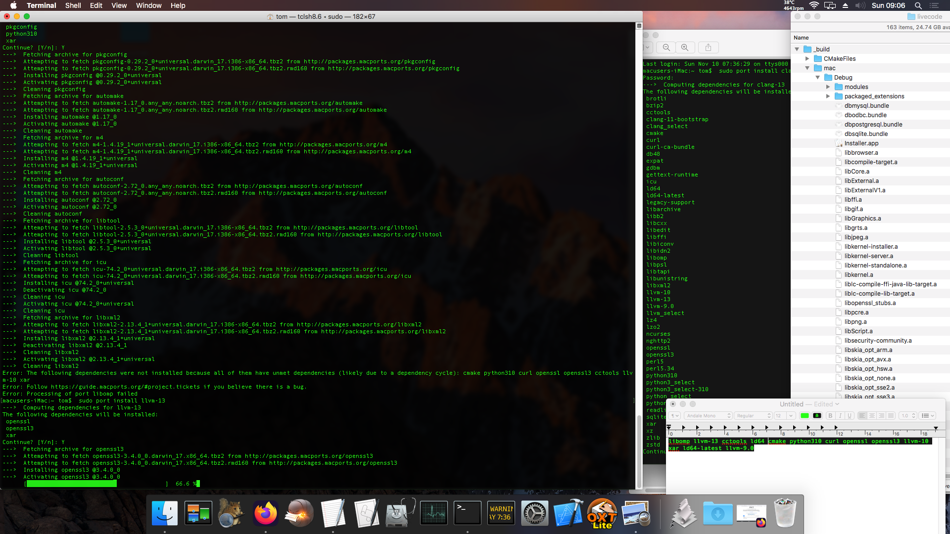Click zoom in in Preview toolbar

pyautogui.click(x=685, y=47)
